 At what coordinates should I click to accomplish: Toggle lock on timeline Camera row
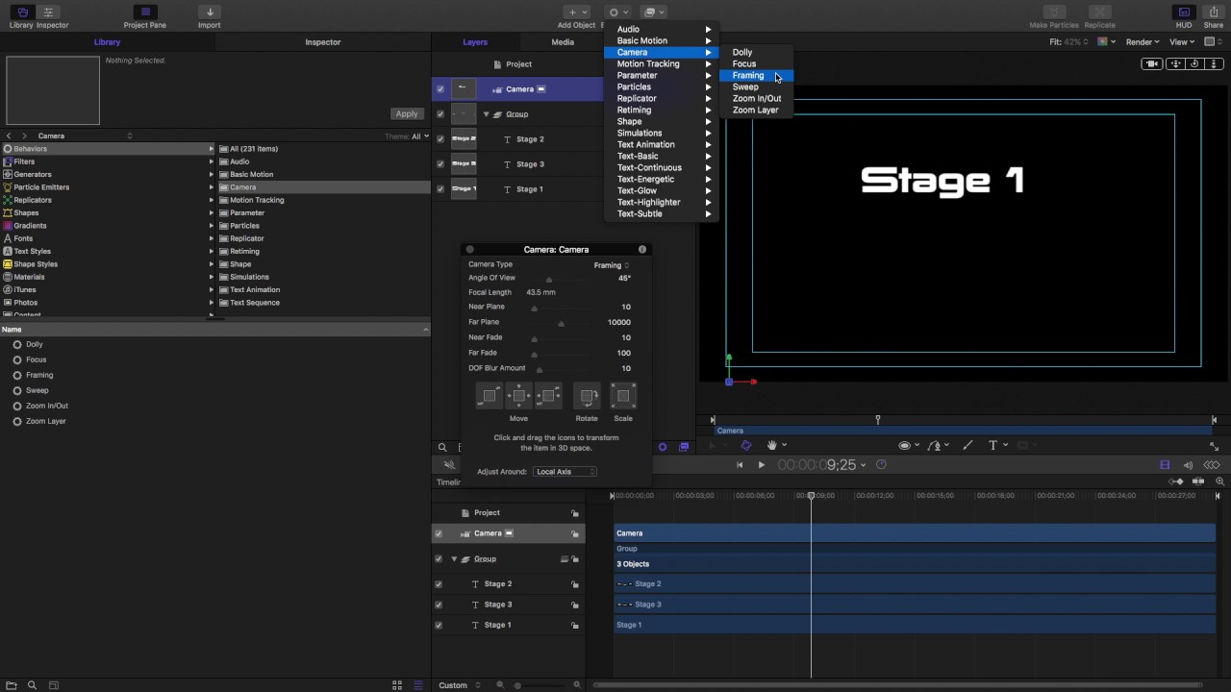pyautogui.click(x=575, y=533)
